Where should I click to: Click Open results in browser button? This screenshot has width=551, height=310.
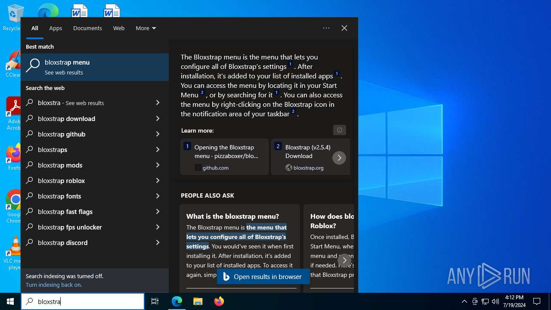(263, 277)
